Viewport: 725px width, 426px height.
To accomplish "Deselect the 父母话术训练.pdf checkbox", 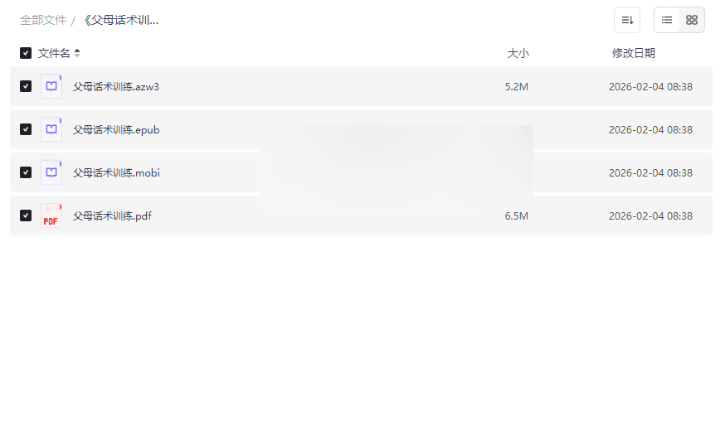I will click(26, 215).
